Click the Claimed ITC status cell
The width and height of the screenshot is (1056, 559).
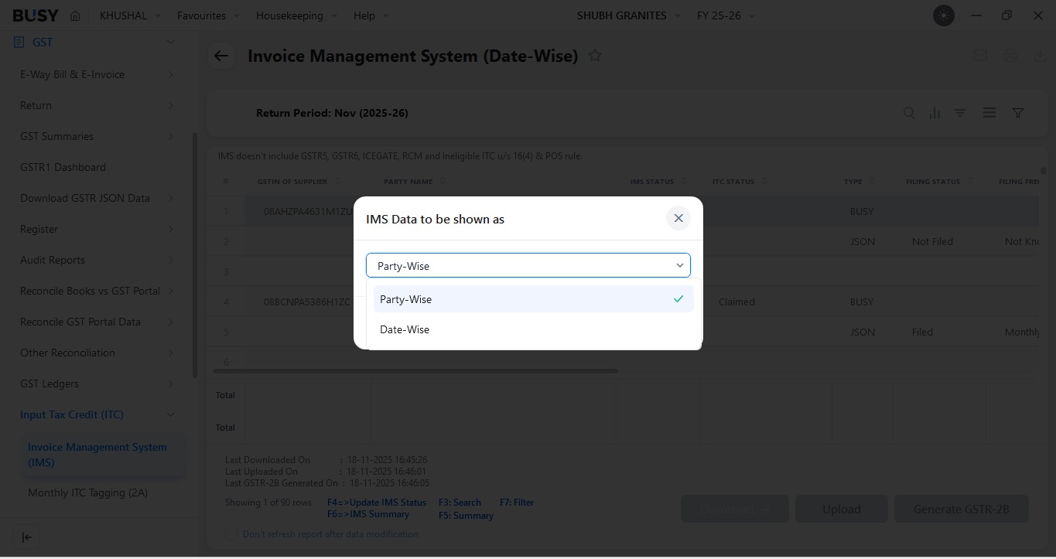tap(736, 302)
